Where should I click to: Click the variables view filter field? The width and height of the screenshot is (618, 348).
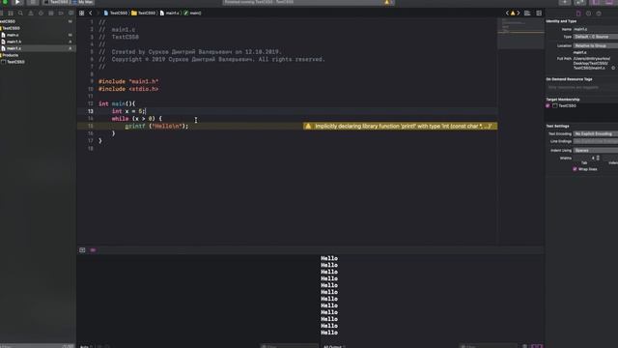[290, 346]
